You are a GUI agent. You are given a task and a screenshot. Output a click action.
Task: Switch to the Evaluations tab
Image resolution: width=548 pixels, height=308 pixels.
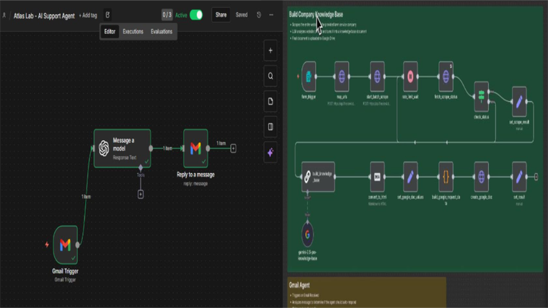[162, 32]
